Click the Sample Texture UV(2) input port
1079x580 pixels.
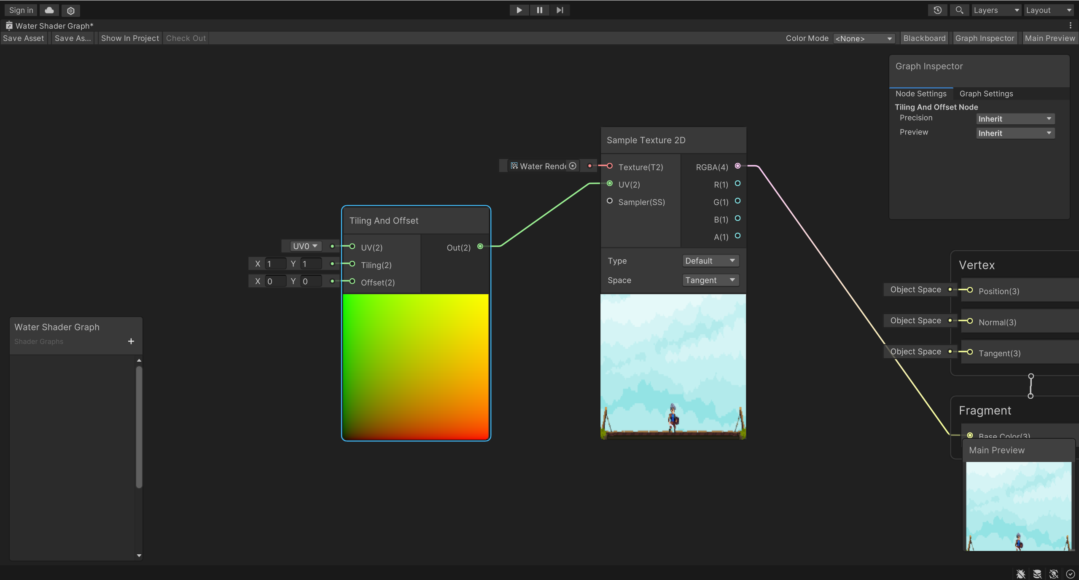(610, 183)
